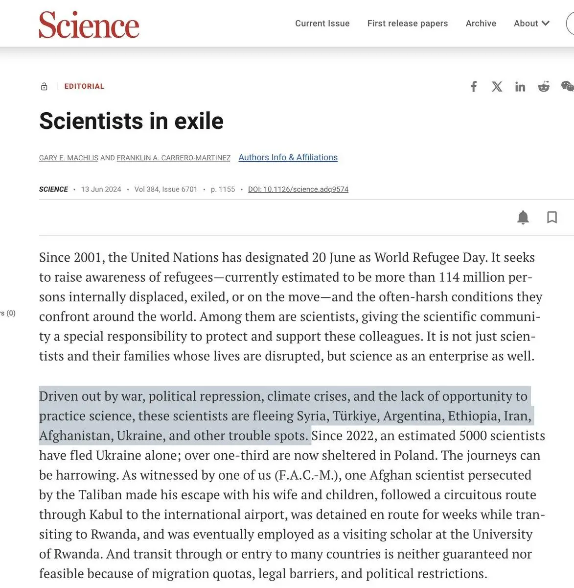Click author Franklin A. Carrero-Martinez
574x588 pixels.
[173, 158]
